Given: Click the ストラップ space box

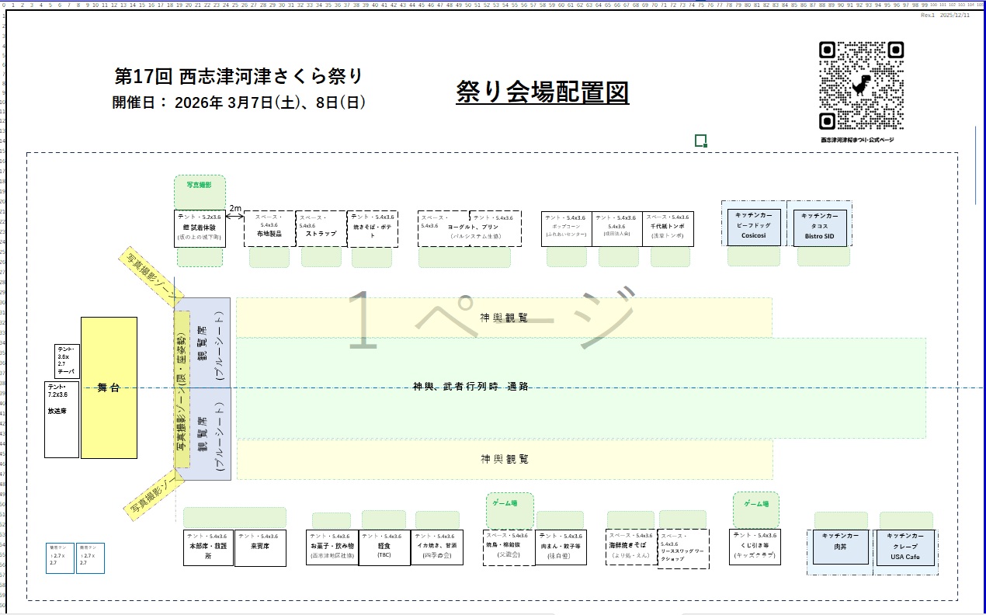Looking at the screenshot, I should click(x=321, y=229).
